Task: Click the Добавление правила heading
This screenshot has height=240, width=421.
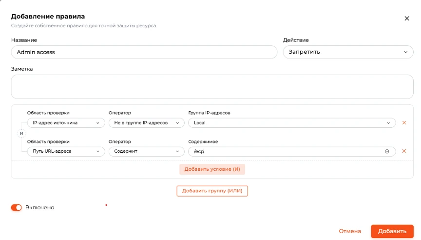Action: tap(48, 17)
